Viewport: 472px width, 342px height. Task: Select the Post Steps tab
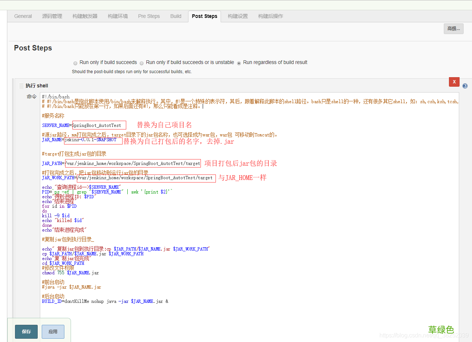[x=204, y=16]
